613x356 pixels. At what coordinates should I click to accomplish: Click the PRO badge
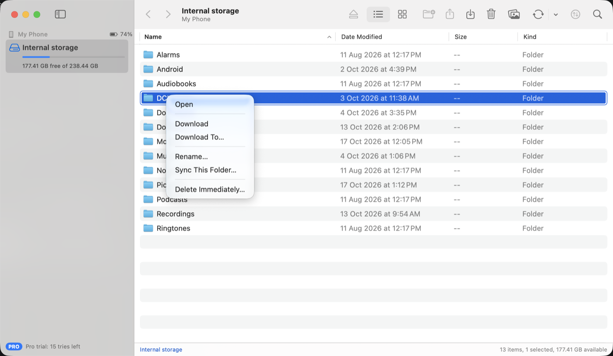click(x=14, y=346)
